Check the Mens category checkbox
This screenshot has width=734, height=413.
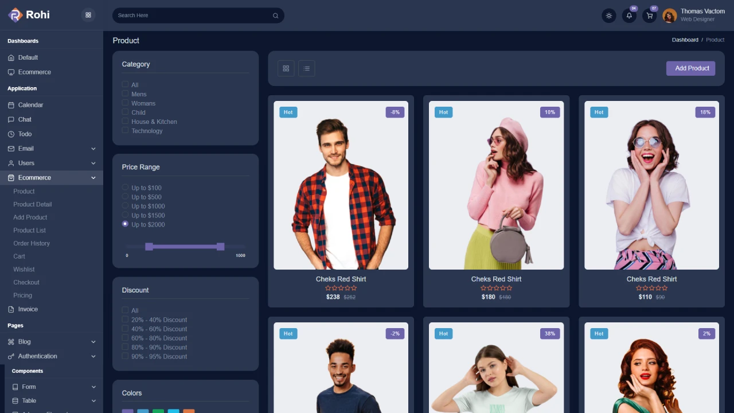(x=125, y=93)
